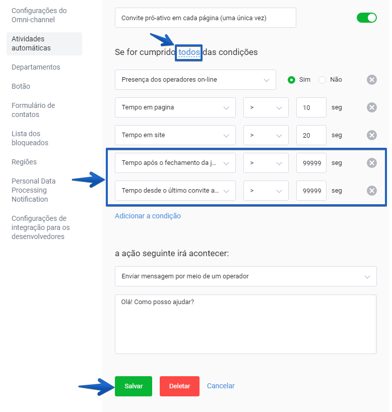Screen dimensions: 392x412
Task: Open the "Presença dos operadores on-line" dropdown
Action: tap(195, 79)
